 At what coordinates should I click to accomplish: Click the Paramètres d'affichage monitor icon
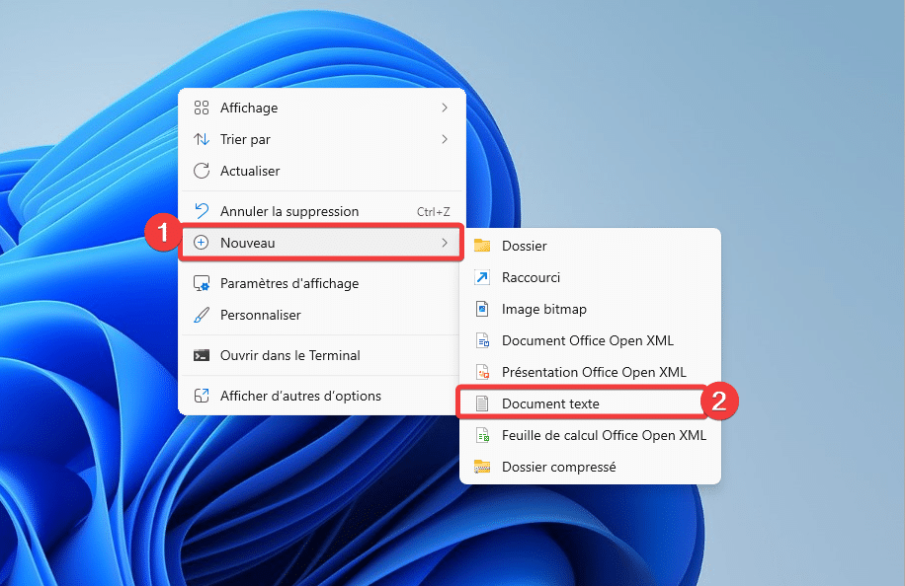click(x=202, y=283)
